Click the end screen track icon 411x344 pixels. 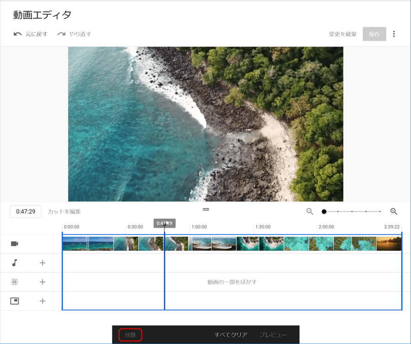[x=15, y=301]
